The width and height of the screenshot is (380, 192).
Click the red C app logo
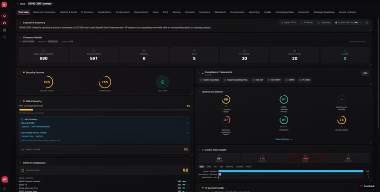coord(4,4)
